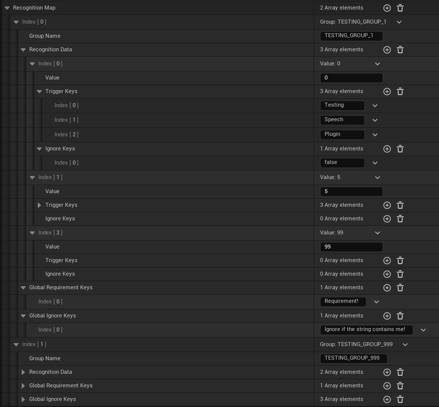This screenshot has width=439, height=407.
Task: Select the Value field containing 99
Action: [351, 247]
